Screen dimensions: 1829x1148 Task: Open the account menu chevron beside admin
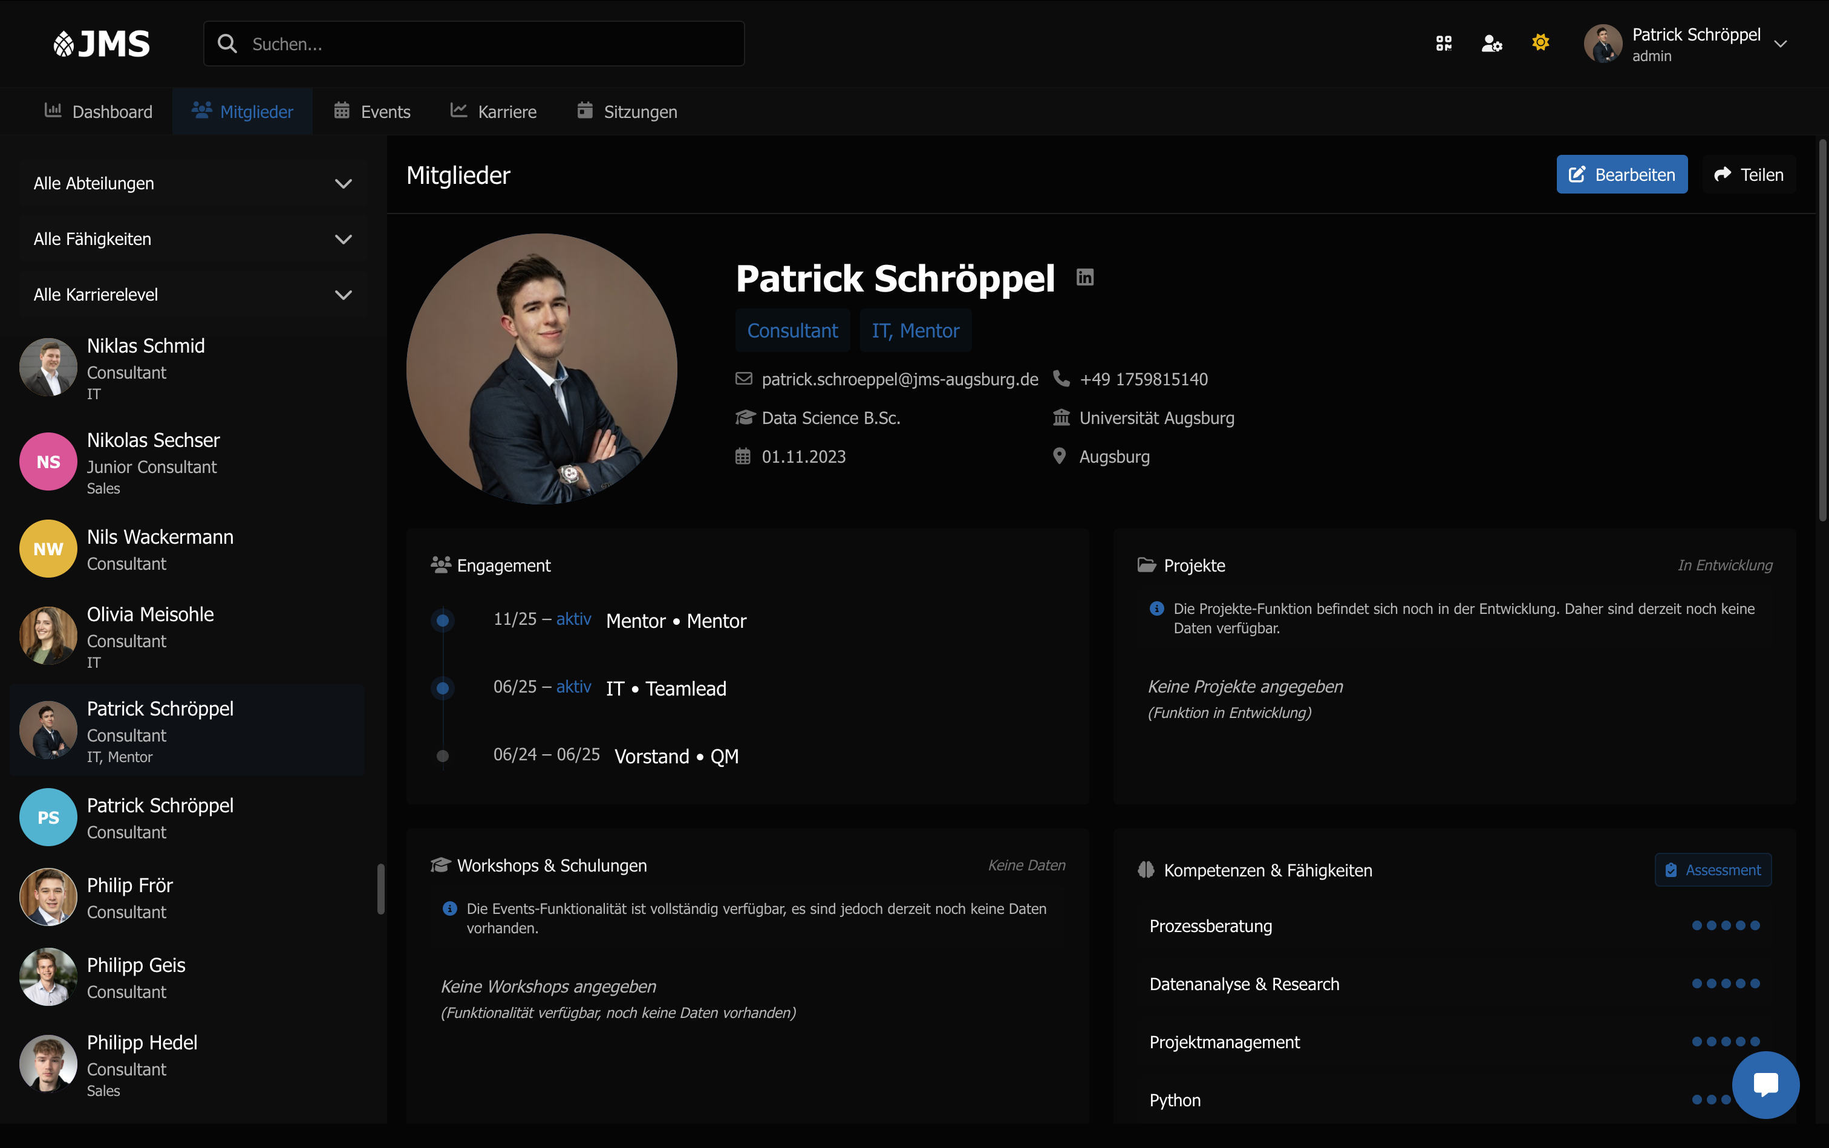click(x=1781, y=44)
